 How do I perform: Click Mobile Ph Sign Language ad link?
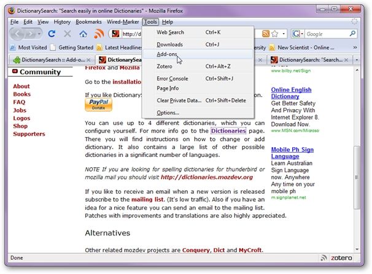tap(292, 153)
